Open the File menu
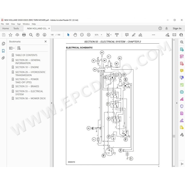The width and height of the screenshot is (185, 185). 2,24
